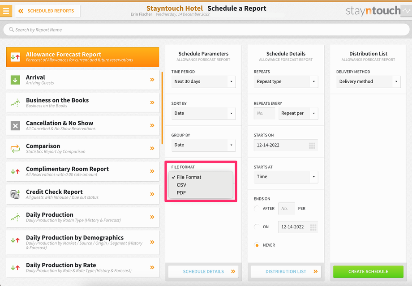Viewport: 412px width, 286px height.
Task: Open the Credit Check Report title
Action: [54, 192]
